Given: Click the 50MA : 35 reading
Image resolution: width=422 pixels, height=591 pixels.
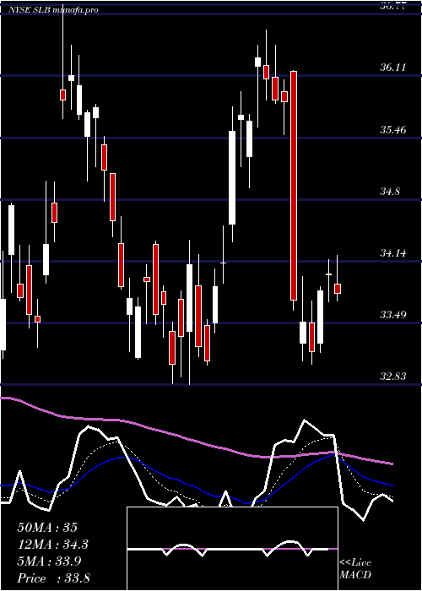Looking at the screenshot, I should tap(47, 528).
